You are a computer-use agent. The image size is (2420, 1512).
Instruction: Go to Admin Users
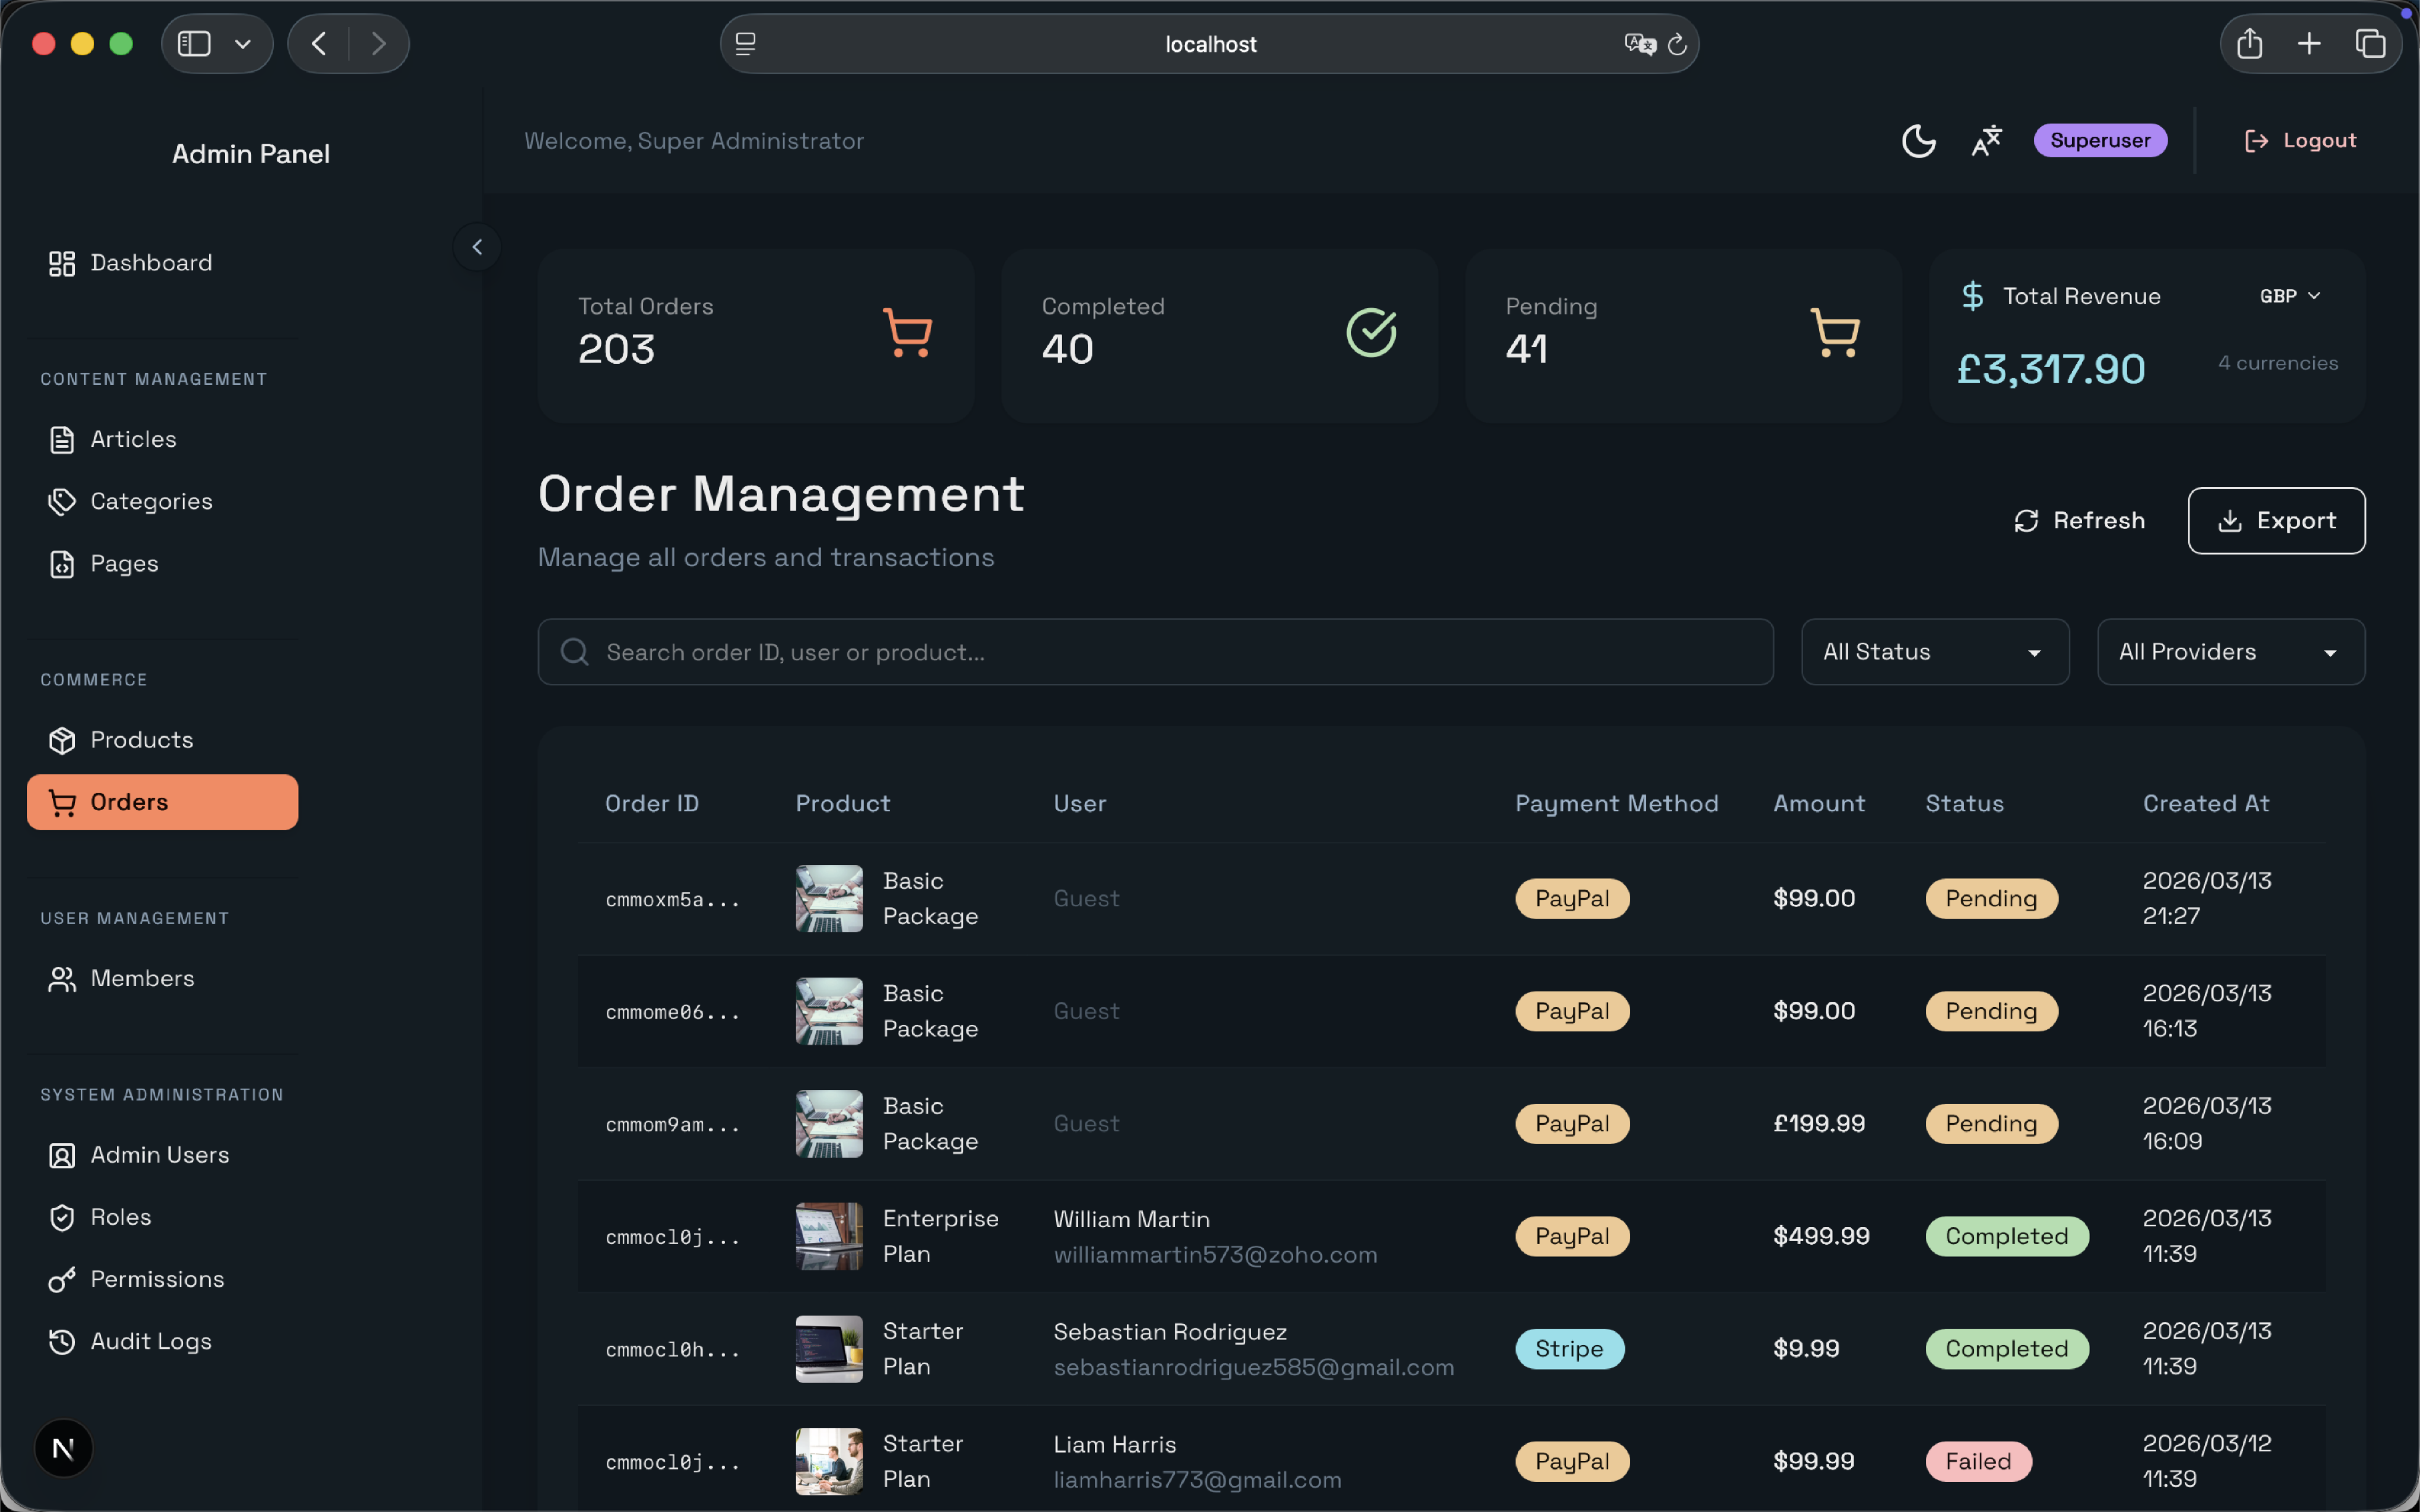(163, 1155)
